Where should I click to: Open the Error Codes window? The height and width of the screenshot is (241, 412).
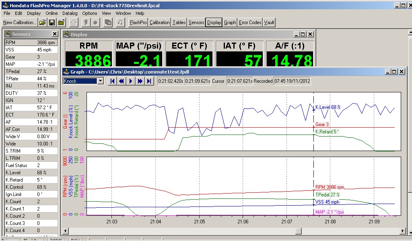pos(250,22)
